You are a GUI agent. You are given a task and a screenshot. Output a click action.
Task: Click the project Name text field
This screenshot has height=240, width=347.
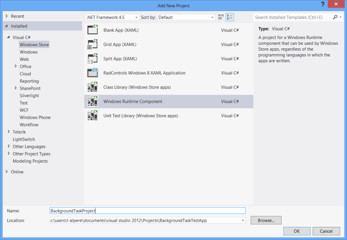[x=147, y=211]
